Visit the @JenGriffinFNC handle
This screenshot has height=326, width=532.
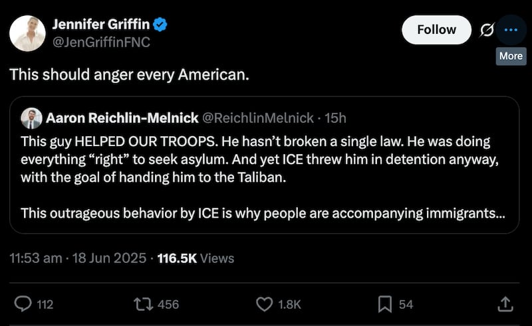click(101, 42)
